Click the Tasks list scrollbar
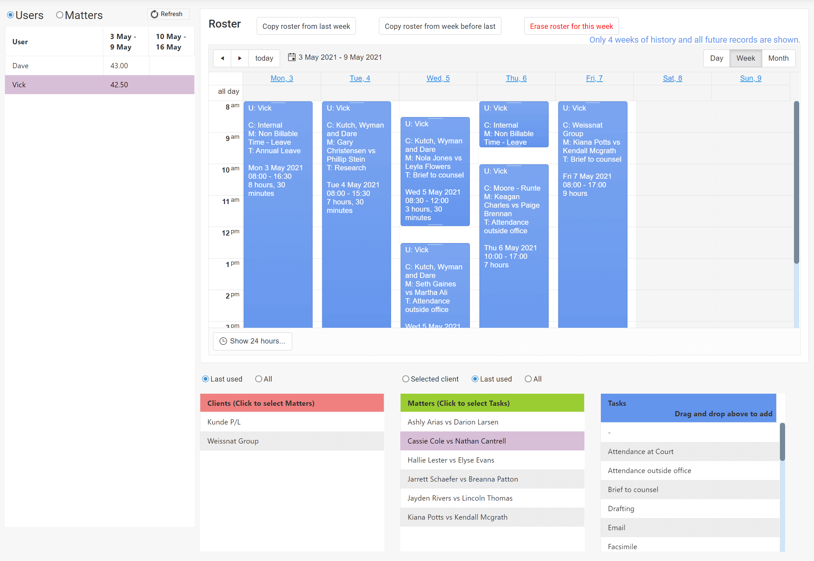The image size is (814, 561). coord(782,442)
